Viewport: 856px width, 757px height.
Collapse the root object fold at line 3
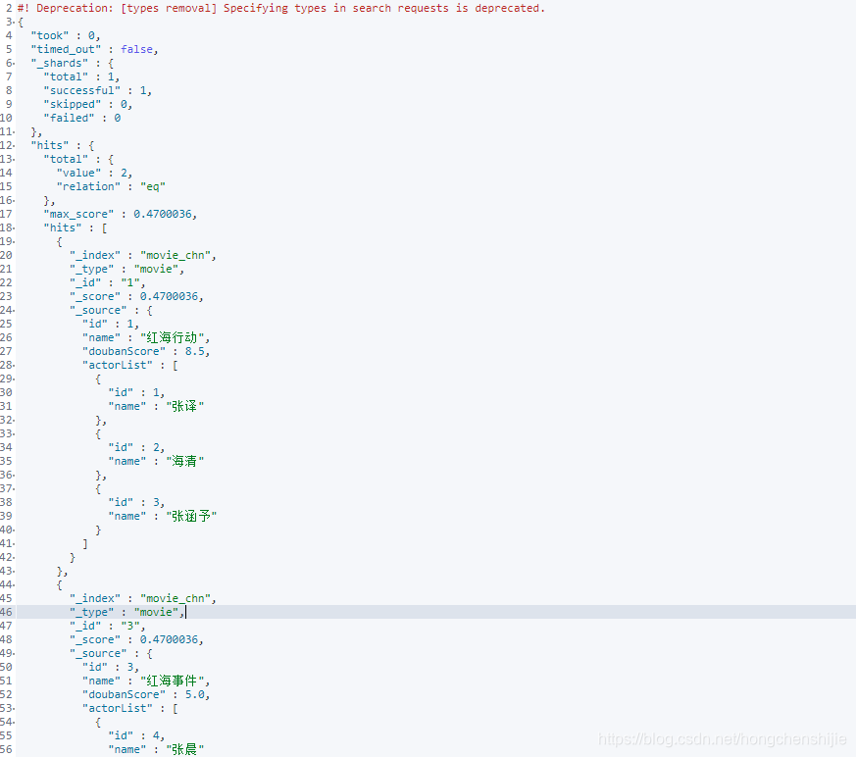14,22
